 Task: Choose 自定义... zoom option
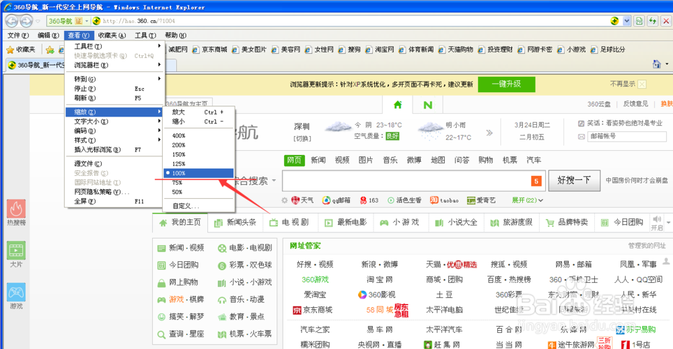199,206
